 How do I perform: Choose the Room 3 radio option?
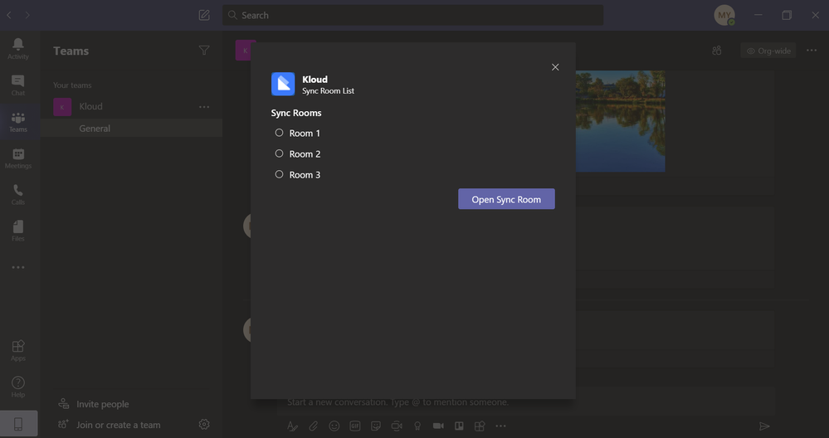coord(279,174)
